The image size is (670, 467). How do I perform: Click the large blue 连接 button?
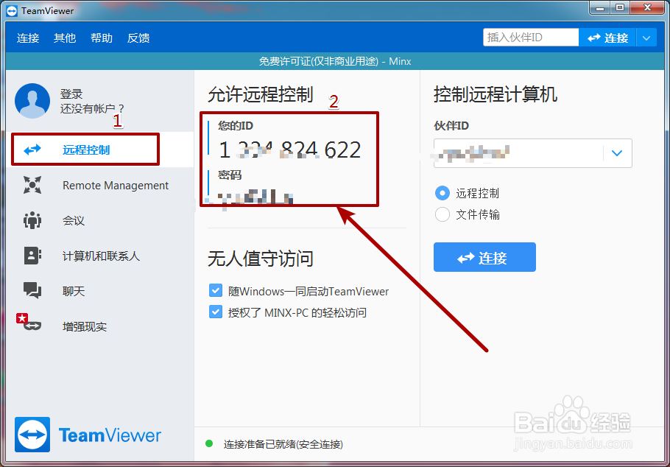pos(484,257)
